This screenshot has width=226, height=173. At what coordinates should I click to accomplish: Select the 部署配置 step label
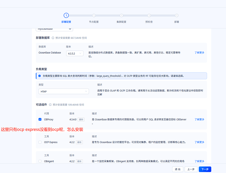66,22
